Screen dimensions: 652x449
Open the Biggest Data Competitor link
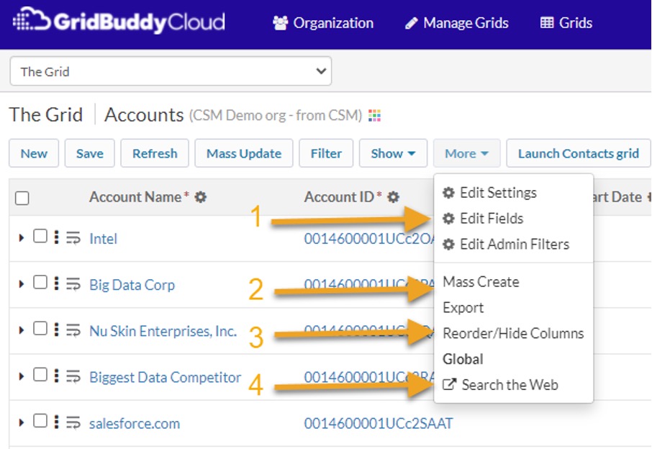click(165, 377)
